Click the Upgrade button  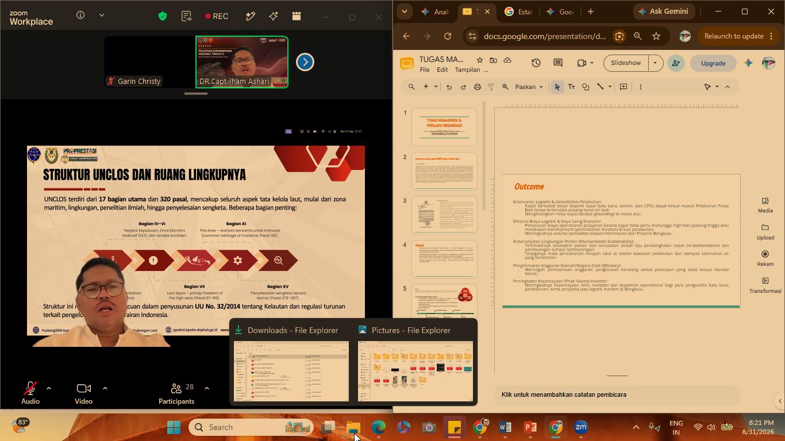coord(713,63)
